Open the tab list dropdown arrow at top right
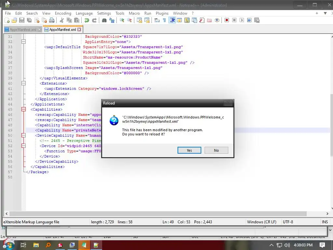333x250 pixels. pos(325,13)
